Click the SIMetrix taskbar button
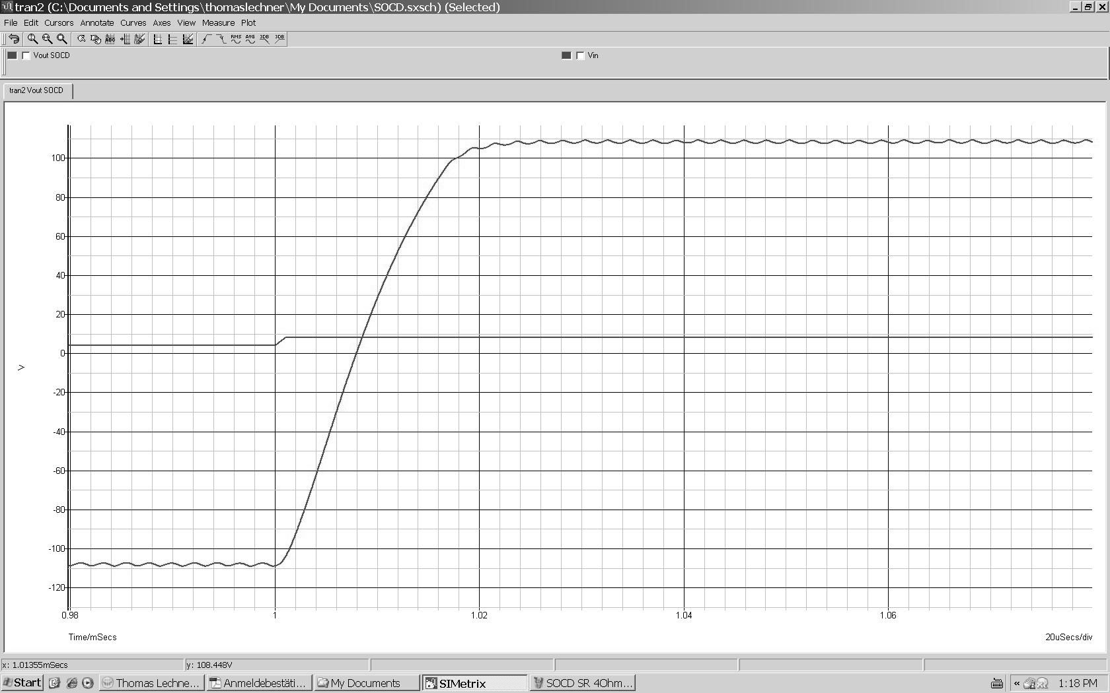1110x693 pixels. click(474, 683)
